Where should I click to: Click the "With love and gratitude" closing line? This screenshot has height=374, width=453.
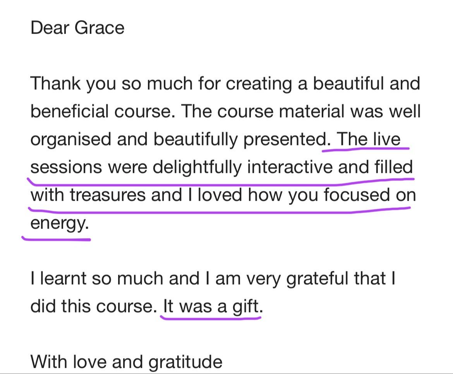[127, 362]
